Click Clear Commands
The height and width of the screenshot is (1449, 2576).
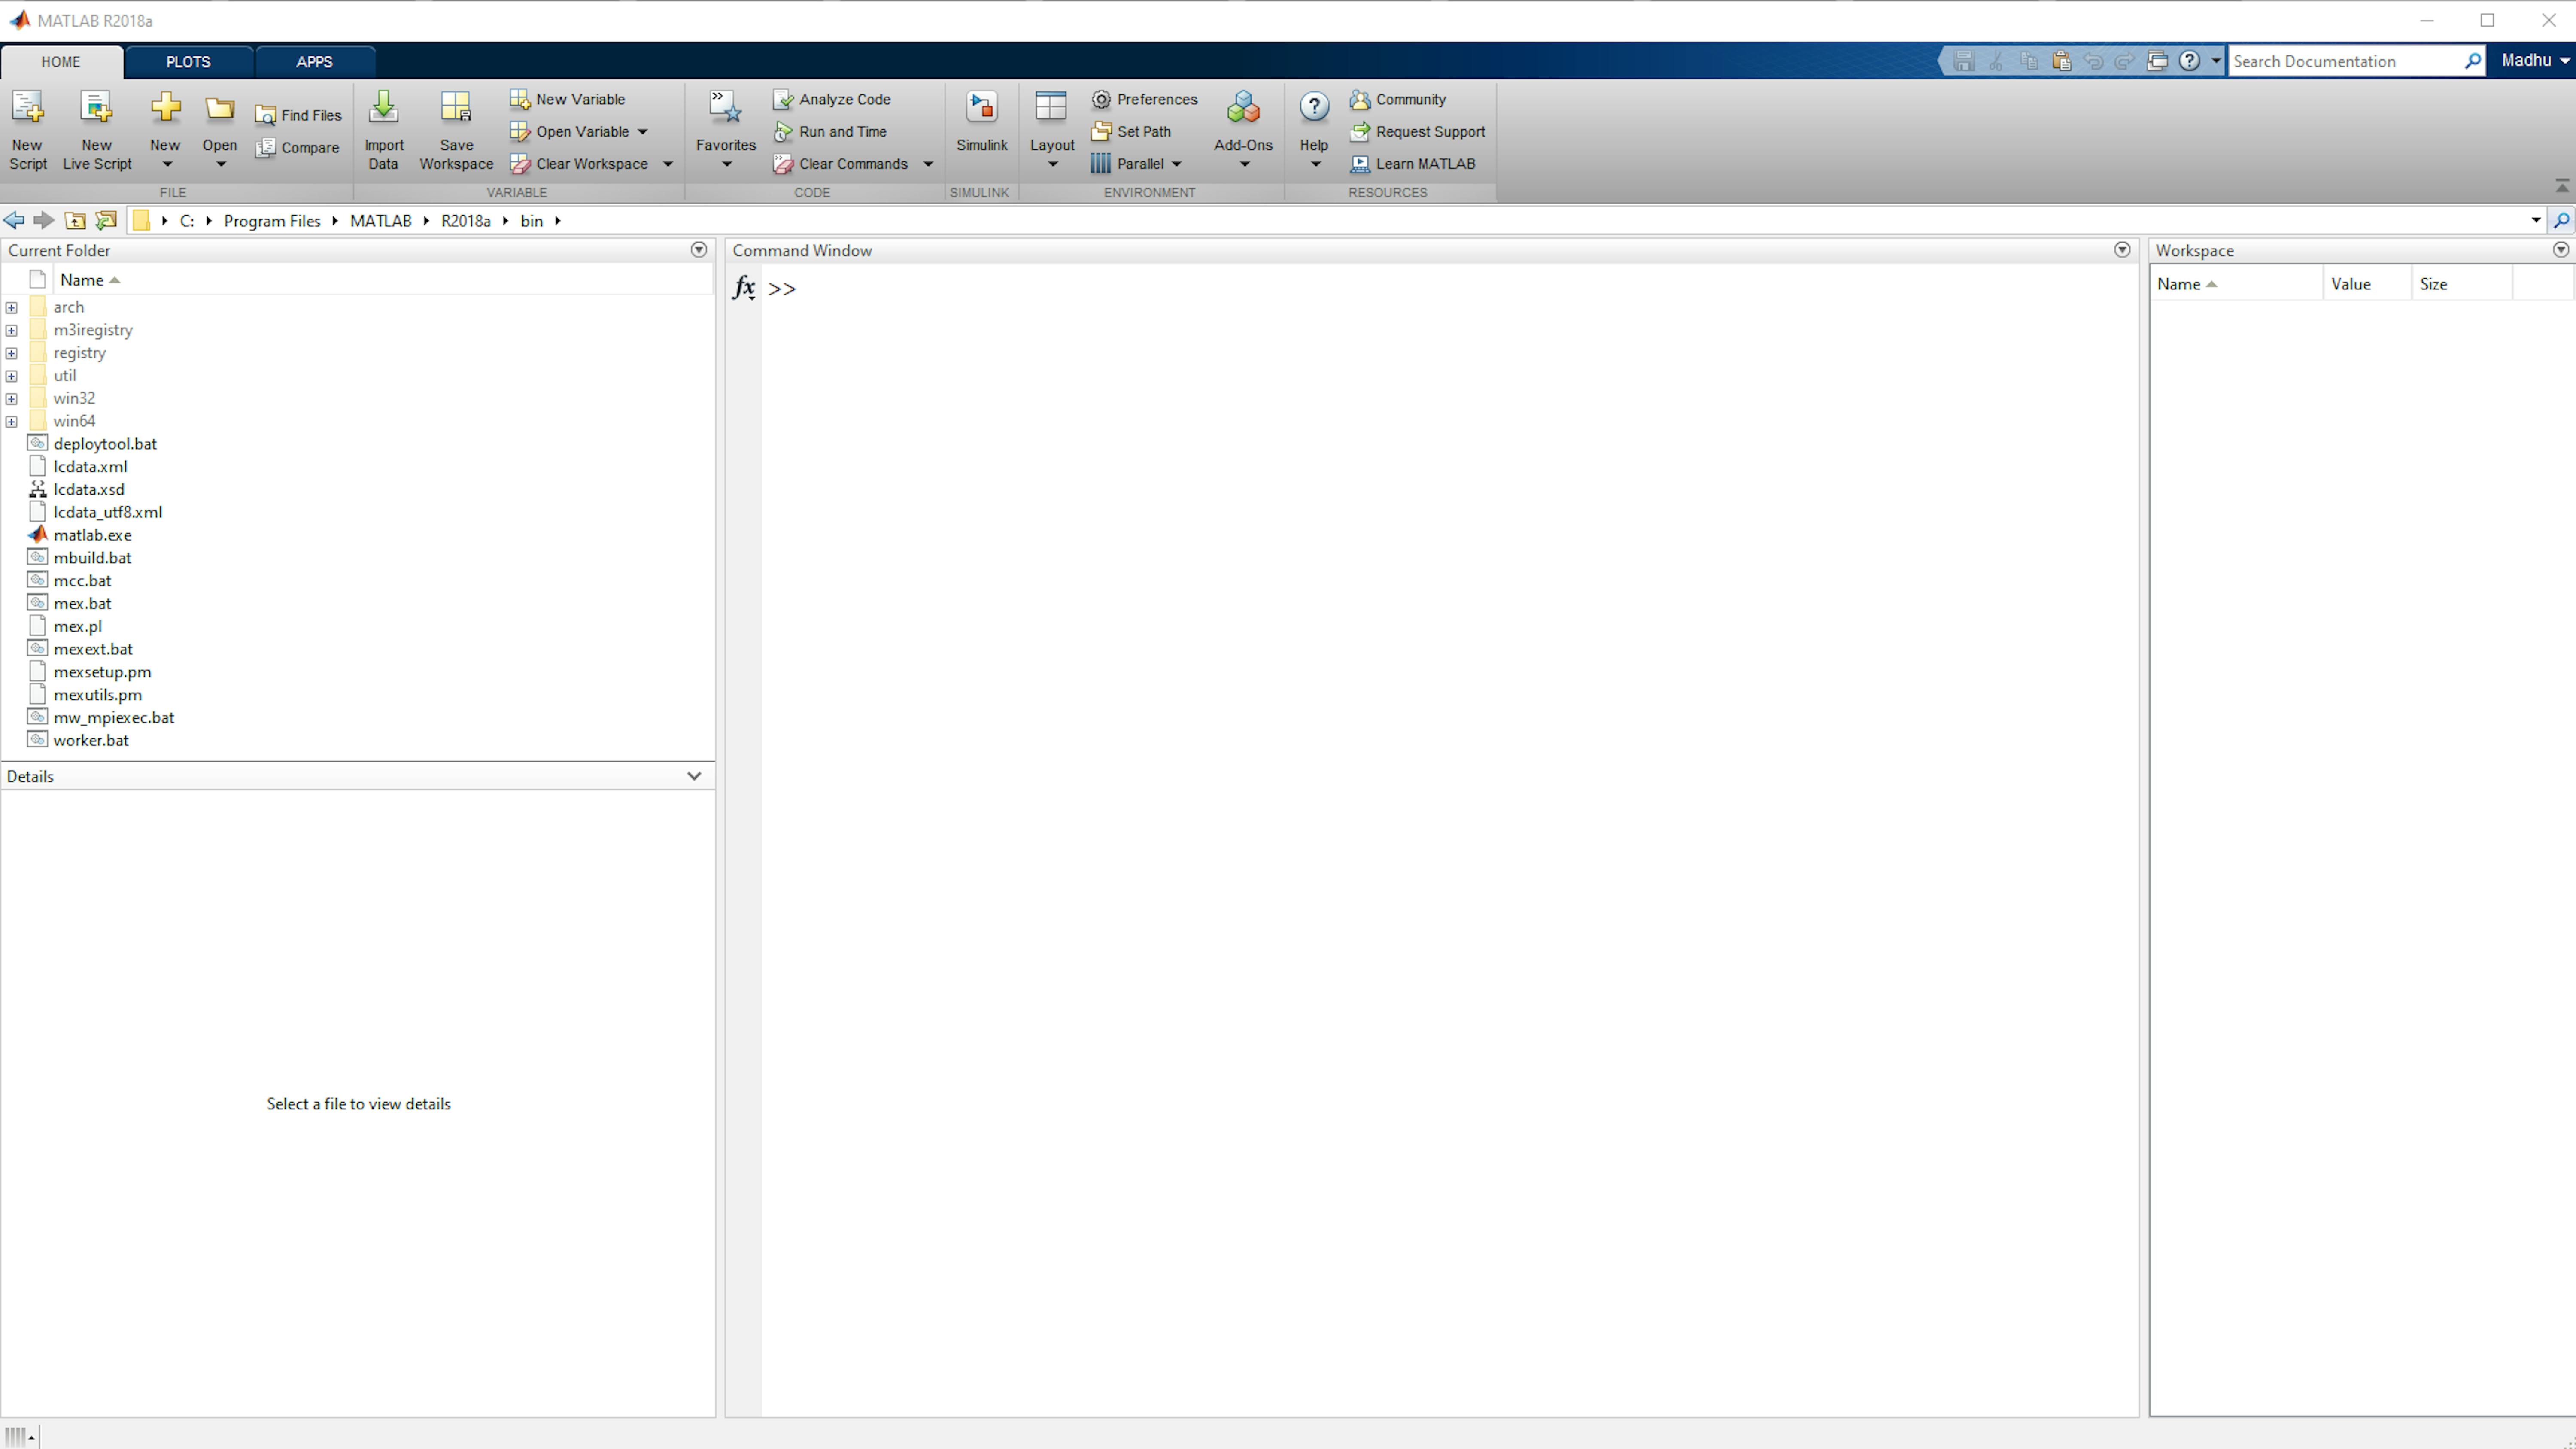tap(841, 164)
